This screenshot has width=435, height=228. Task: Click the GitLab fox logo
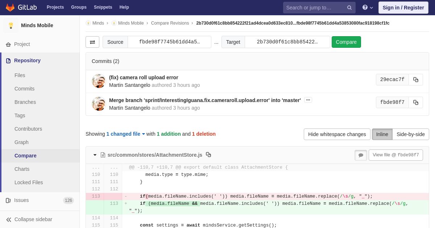(x=10, y=7)
